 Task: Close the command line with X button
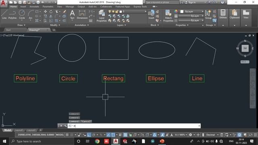click(x=61, y=126)
